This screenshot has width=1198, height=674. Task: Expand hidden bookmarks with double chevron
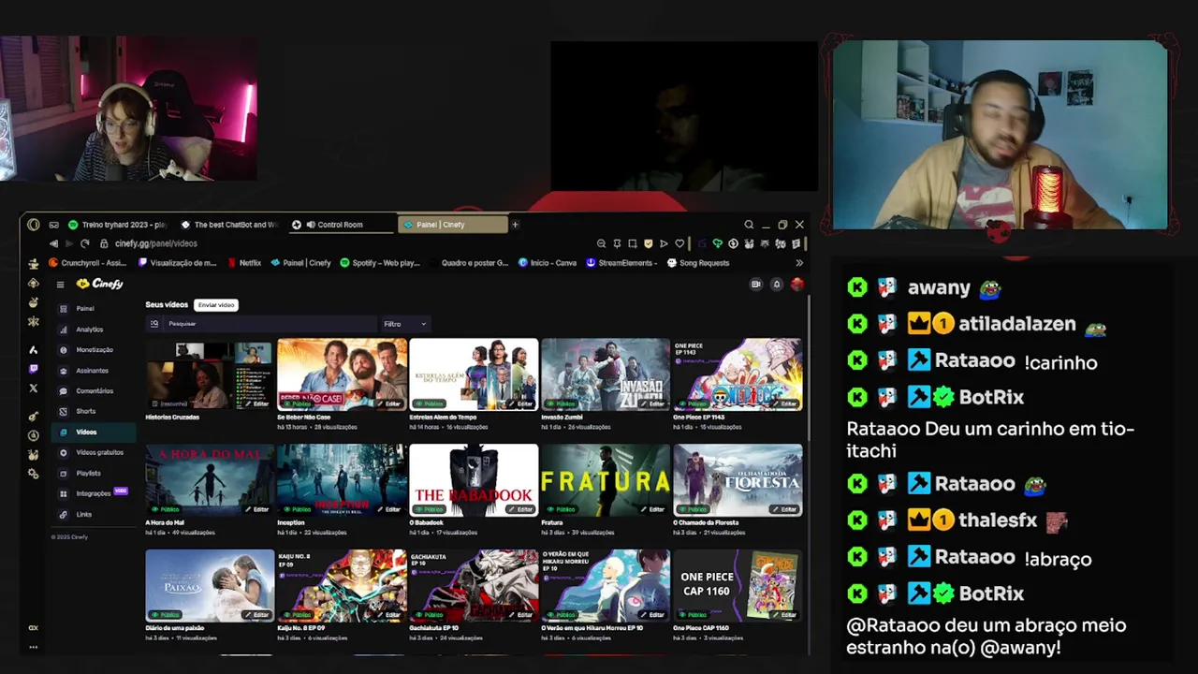coord(798,263)
